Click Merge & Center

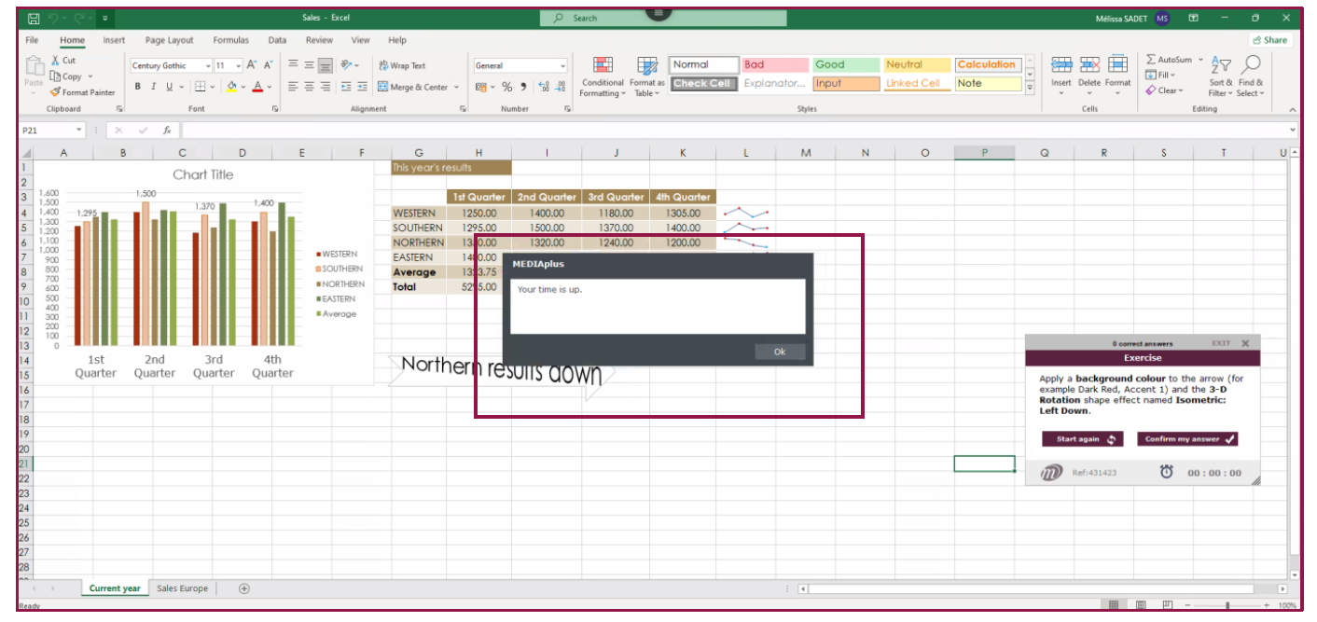[413, 87]
